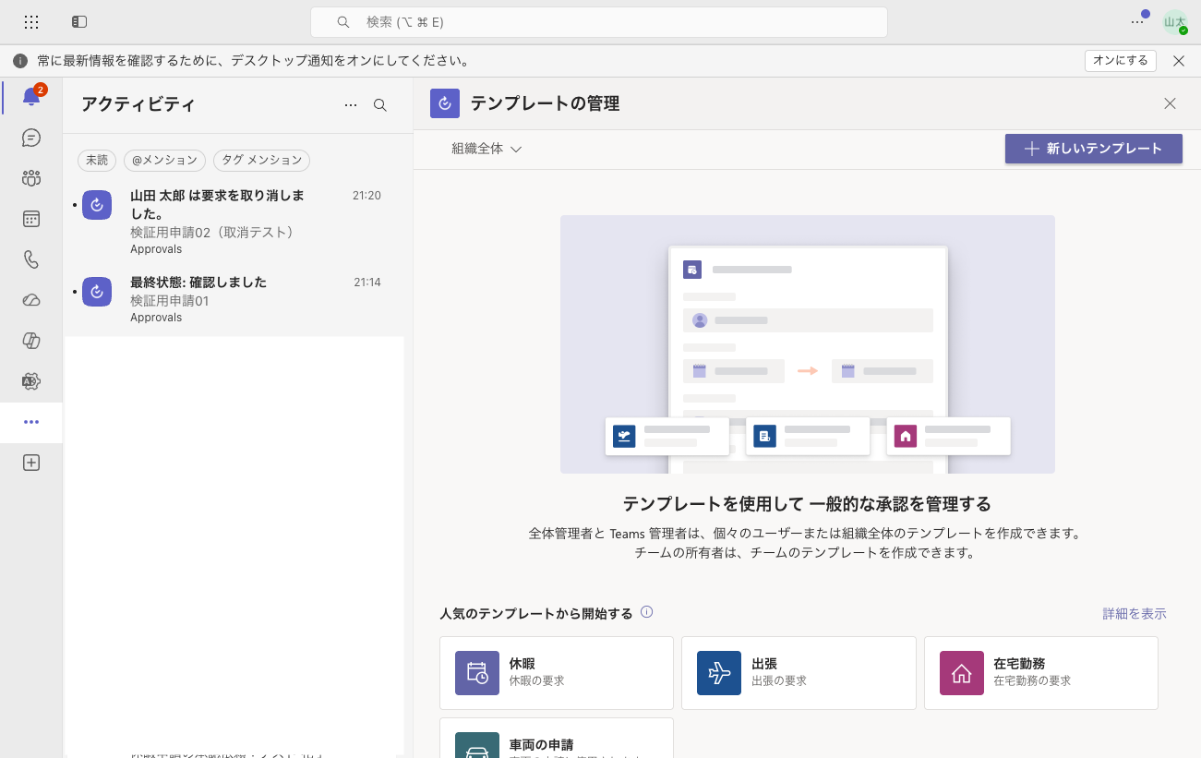Open Activity feed more options ellipsis
The image size is (1201, 758).
tap(351, 105)
